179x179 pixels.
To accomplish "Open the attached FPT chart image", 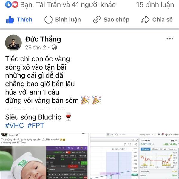I will (x=135, y=156).
